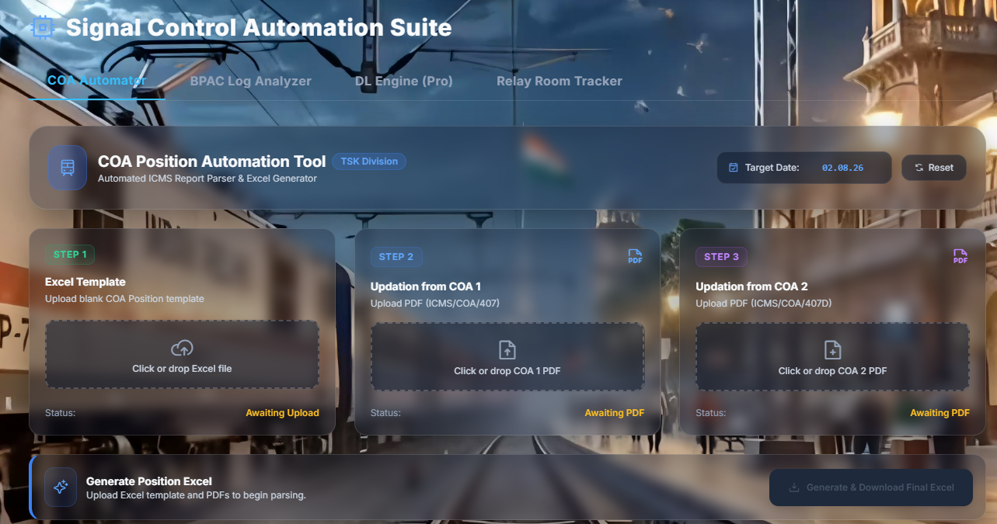Image resolution: width=997 pixels, height=524 pixels.
Task: Click the Target Date value 02.08.26
Action: [x=843, y=168]
